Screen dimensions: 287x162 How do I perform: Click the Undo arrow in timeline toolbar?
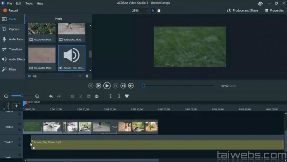(51, 96)
